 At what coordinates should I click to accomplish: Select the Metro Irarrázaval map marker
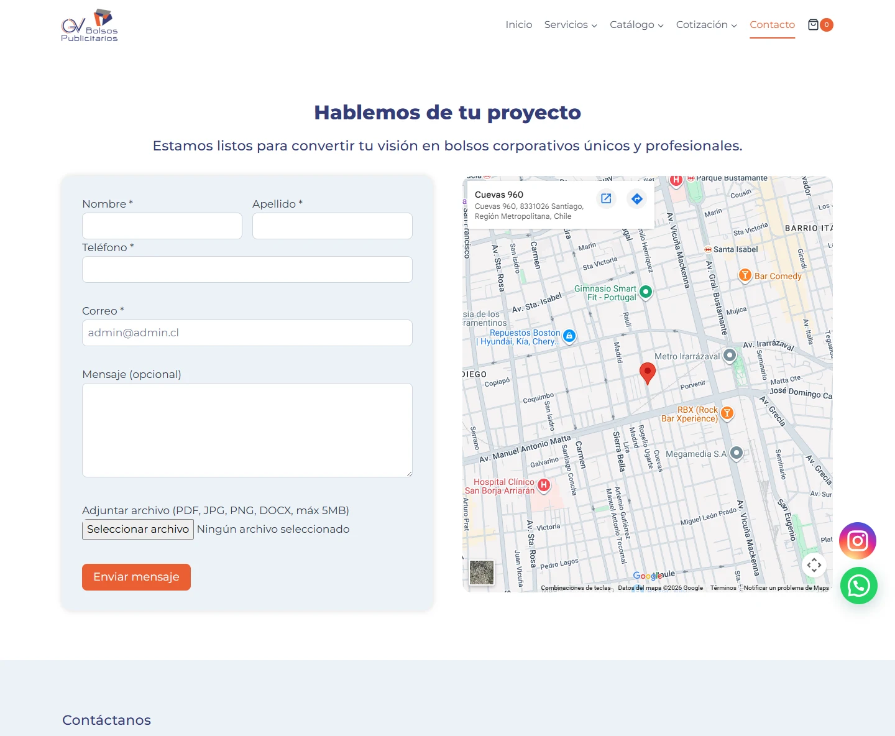pos(730,356)
